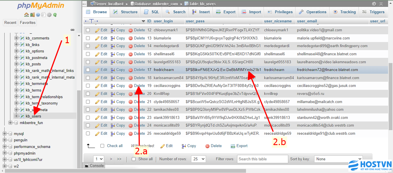
Task: Open the Insert tab
Action: pos(201,12)
